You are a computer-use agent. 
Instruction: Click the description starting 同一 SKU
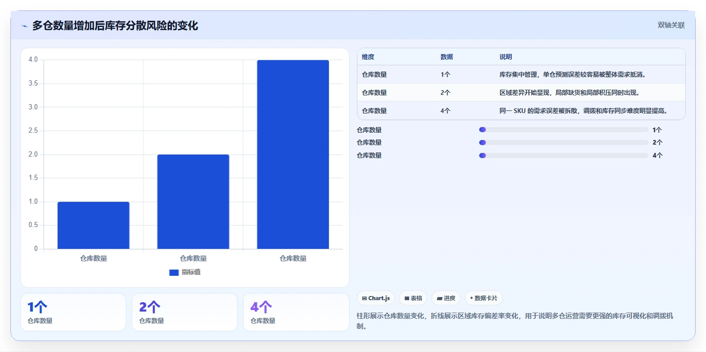coord(584,111)
